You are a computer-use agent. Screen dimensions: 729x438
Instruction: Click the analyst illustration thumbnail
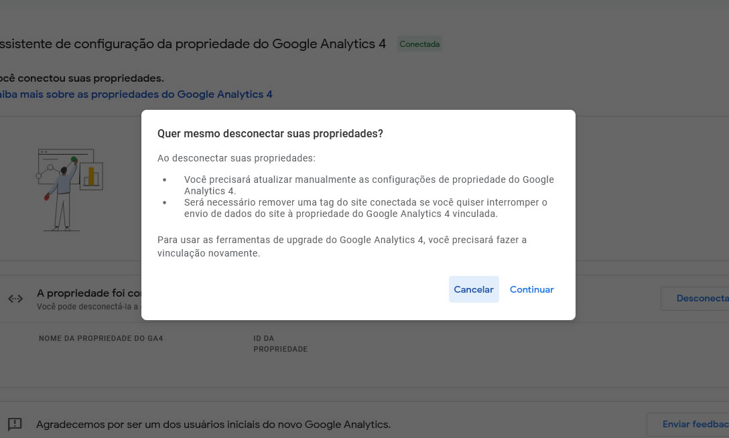69,190
